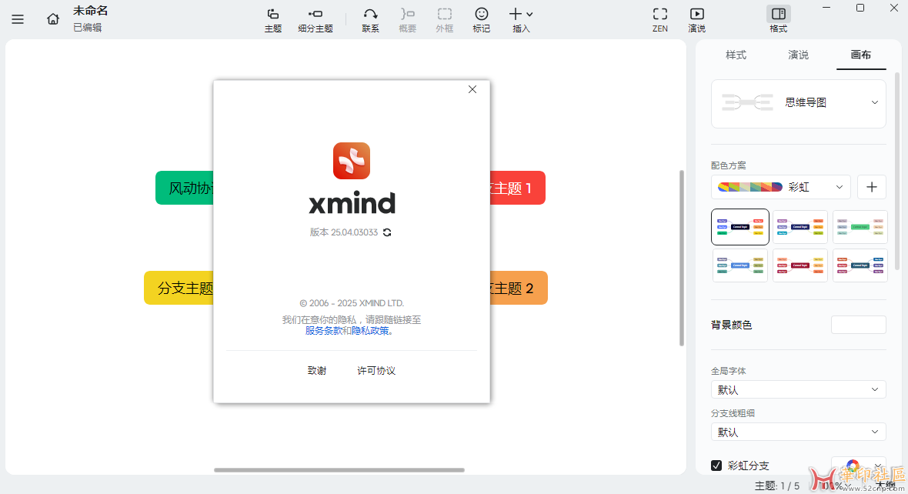Add a custom color scheme with plus
The width and height of the screenshot is (908, 494).
pos(872,187)
